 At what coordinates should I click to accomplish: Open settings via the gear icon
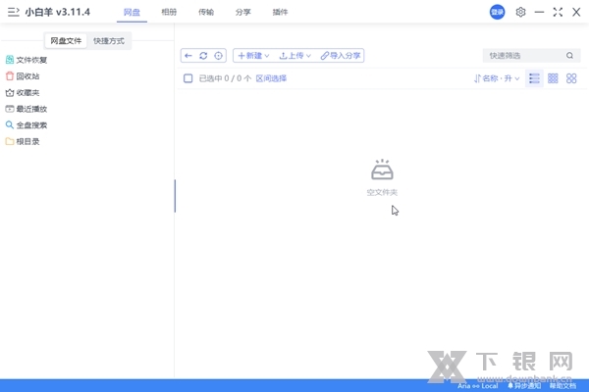[520, 12]
